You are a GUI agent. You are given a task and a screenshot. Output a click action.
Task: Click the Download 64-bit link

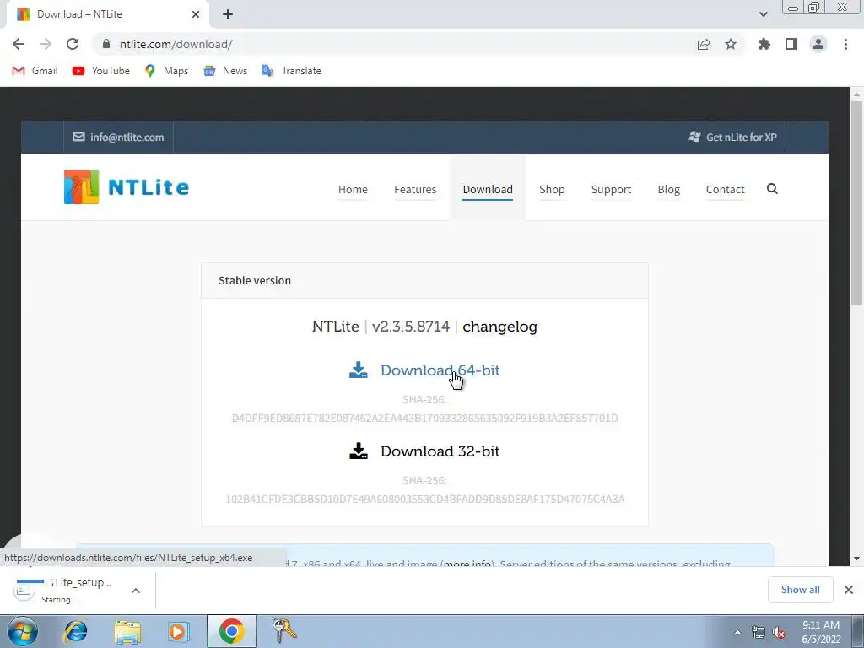click(440, 370)
